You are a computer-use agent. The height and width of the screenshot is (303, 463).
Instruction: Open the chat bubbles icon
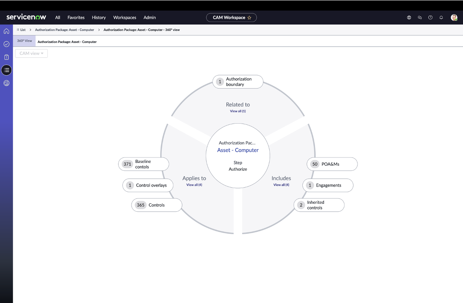tap(420, 17)
